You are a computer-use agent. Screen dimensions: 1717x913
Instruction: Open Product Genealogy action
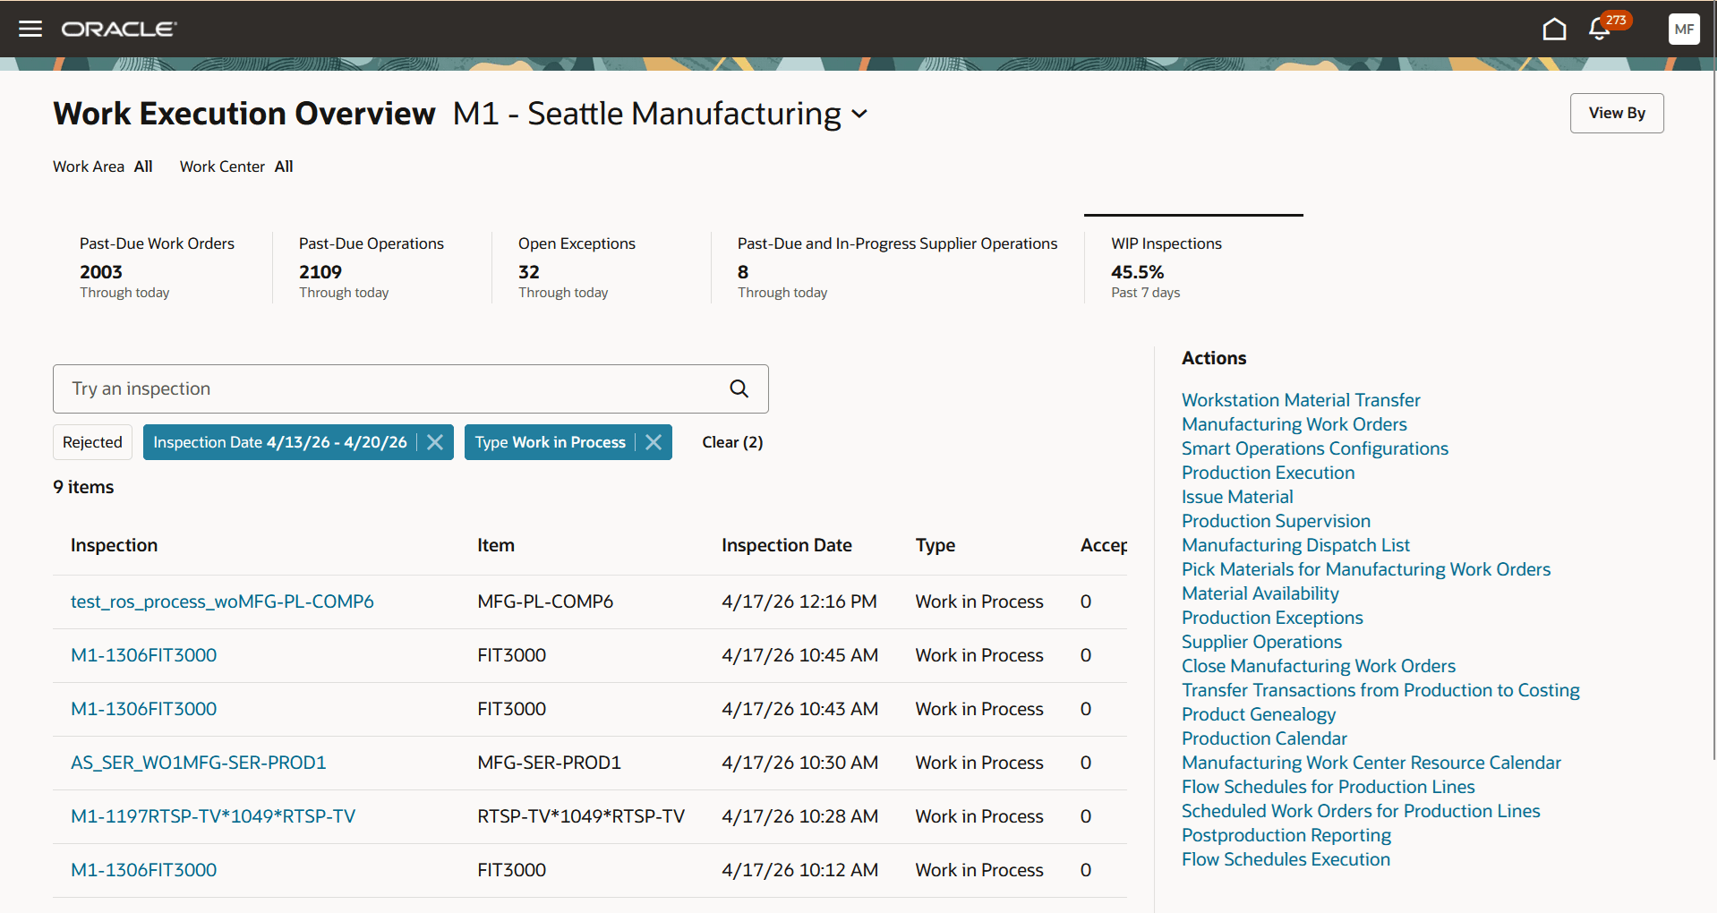1258,714
